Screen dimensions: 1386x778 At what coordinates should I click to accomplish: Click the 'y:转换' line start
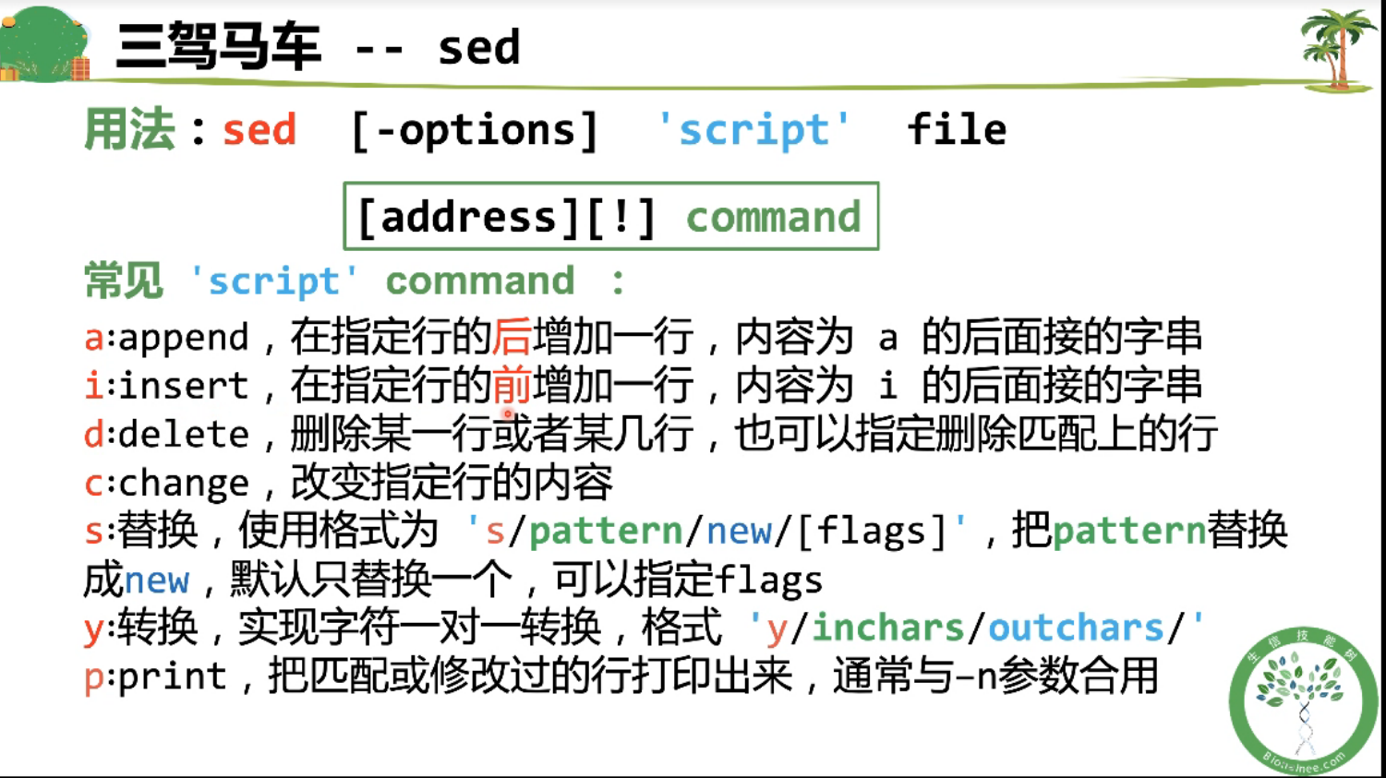pyautogui.click(x=140, y=628)
